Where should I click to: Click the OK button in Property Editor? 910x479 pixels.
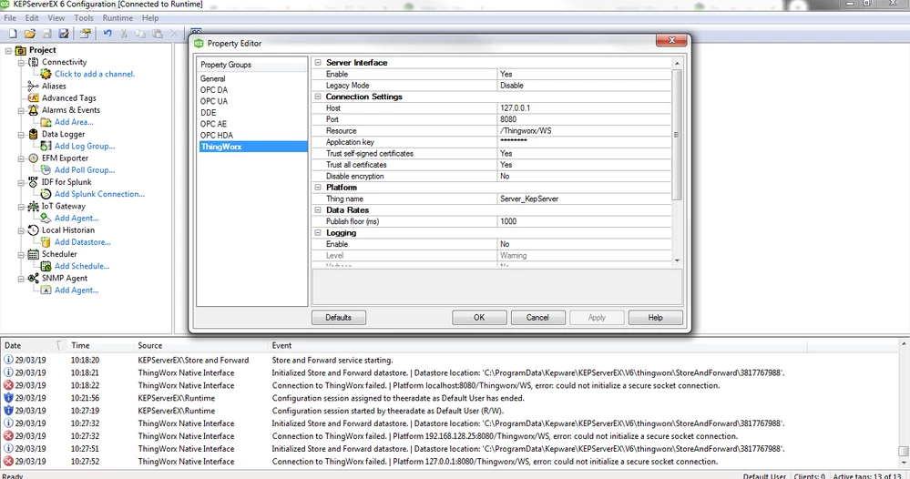click(479, 318)
